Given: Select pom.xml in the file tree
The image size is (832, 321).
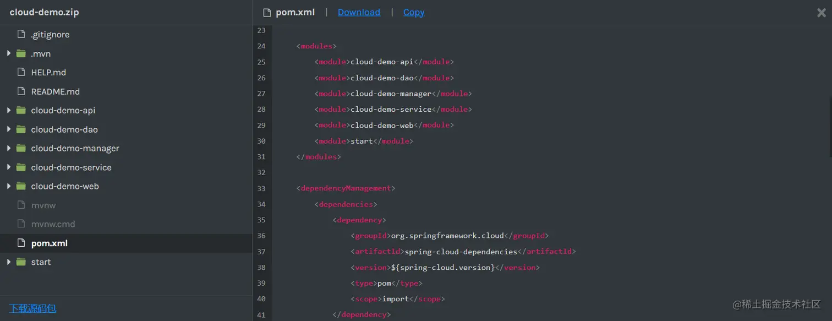Looking at the screenshot, I should (50, 243).
